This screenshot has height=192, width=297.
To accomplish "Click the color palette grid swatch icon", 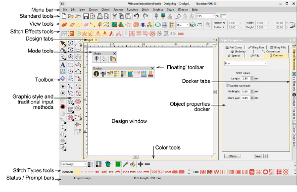I will pos(99,164).
